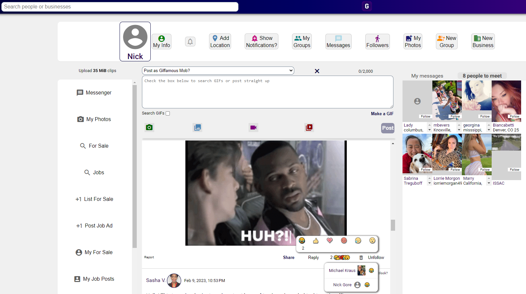Click the red video library icon
The height and width of the screenshot is (294, 526).
[309, 128]
